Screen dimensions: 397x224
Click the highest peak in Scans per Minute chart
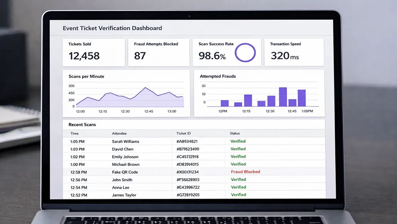145,88
